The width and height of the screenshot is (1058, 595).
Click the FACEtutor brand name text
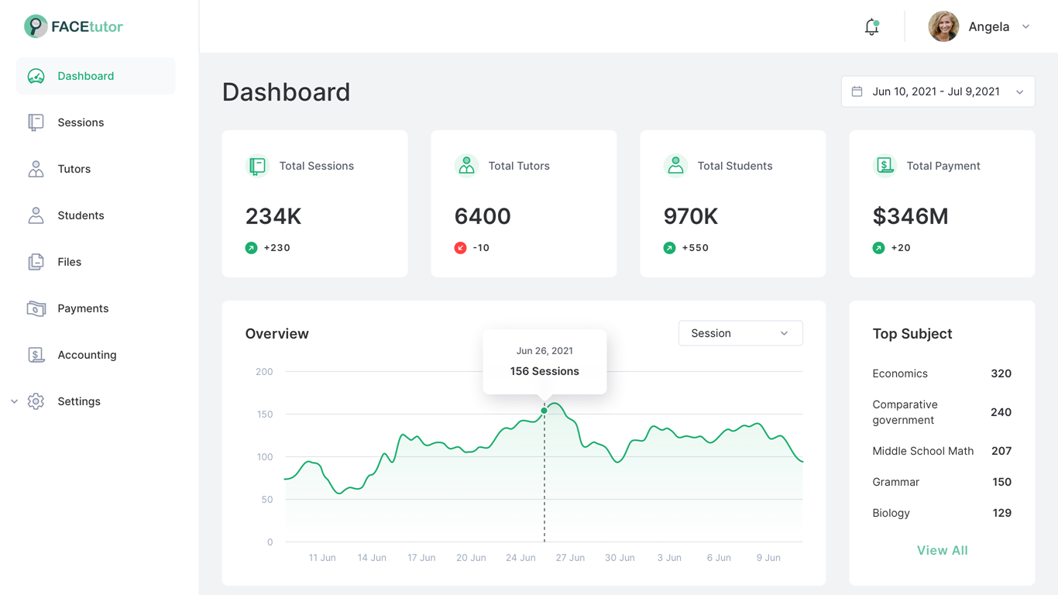coord(88,26)
